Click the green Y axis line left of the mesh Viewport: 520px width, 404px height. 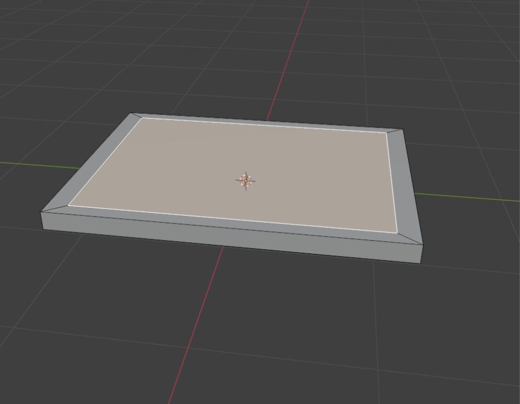coord(40,165)
